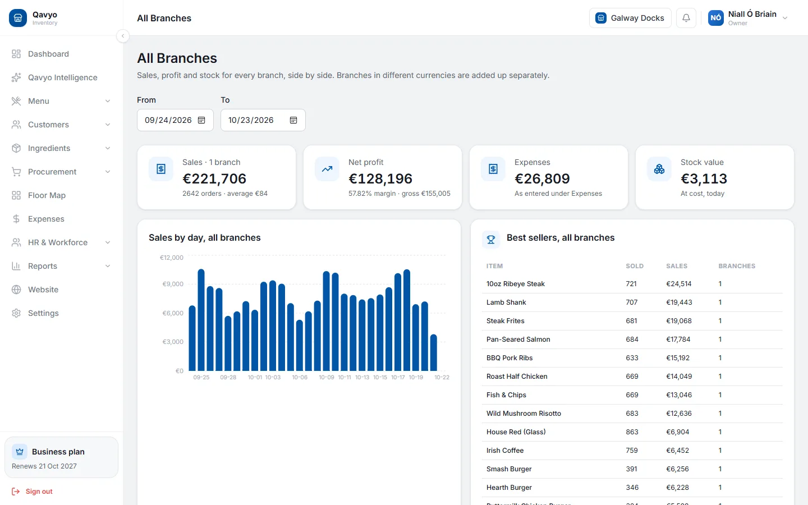Click the Net profit trend icon
The width and height of the screenshot is (808, 505).
(327, 169)
